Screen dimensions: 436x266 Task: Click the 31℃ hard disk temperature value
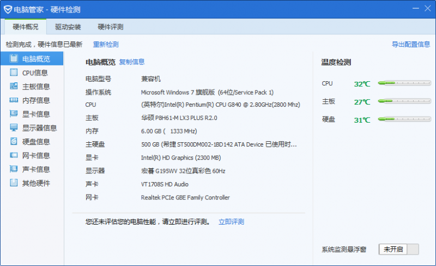(362, 120)
